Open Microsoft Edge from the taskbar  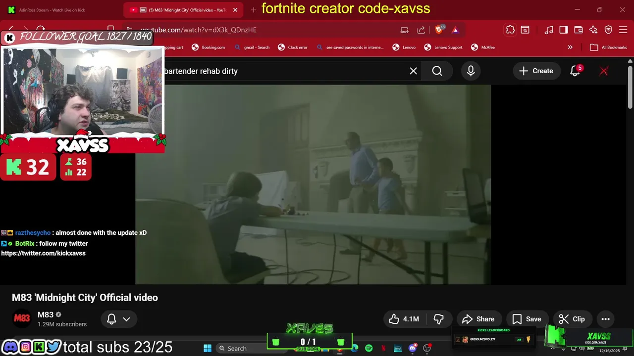[x=354, y=348]
